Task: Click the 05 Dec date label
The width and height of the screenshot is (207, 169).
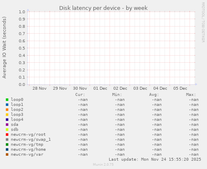Action: (180, 88)
